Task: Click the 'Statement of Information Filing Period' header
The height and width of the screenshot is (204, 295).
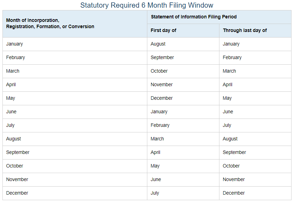Action: 194,17
